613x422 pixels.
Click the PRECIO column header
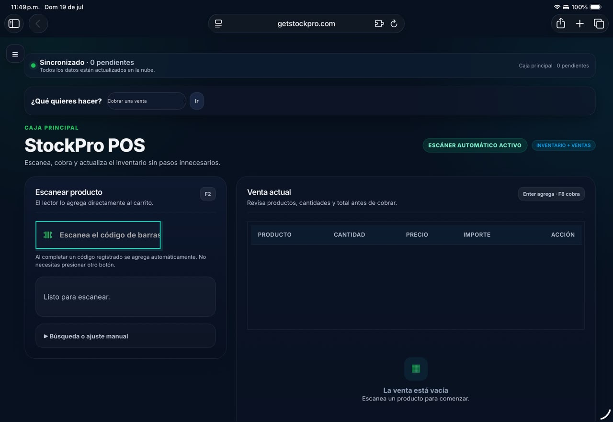[417, 234]
